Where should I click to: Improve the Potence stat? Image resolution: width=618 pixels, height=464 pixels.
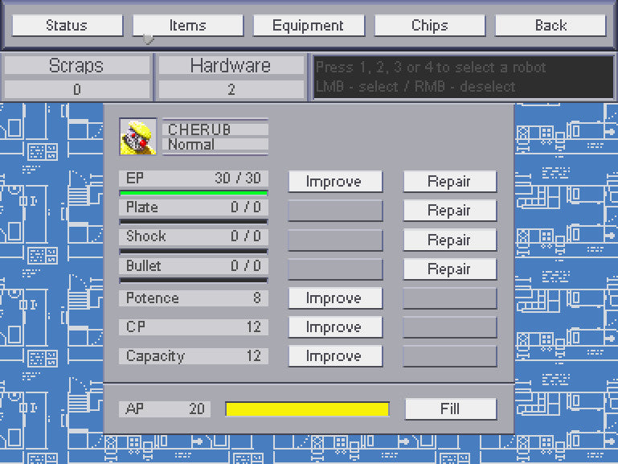[335, 298]
